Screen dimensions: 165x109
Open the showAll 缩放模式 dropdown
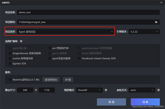[89, 90]
